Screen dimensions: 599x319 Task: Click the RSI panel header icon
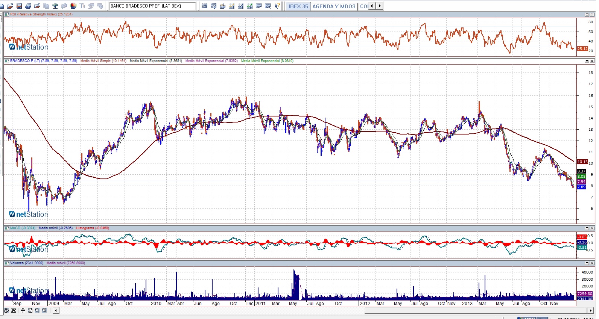point(7,14)
